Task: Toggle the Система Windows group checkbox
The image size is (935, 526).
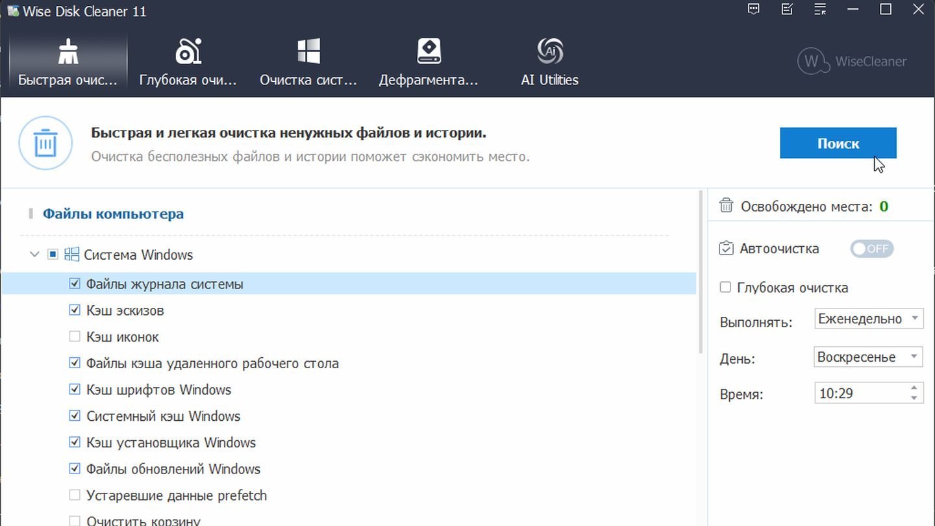Action: [53, 255]
